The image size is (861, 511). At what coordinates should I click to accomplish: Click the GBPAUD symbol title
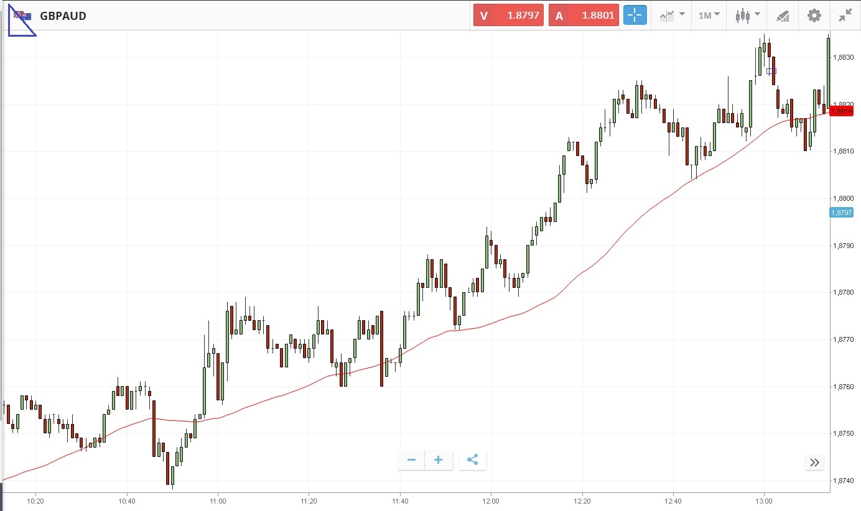[x=63, y=16]
